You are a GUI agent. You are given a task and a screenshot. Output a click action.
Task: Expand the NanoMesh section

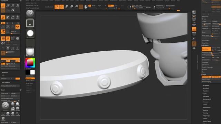pos(206,88)
